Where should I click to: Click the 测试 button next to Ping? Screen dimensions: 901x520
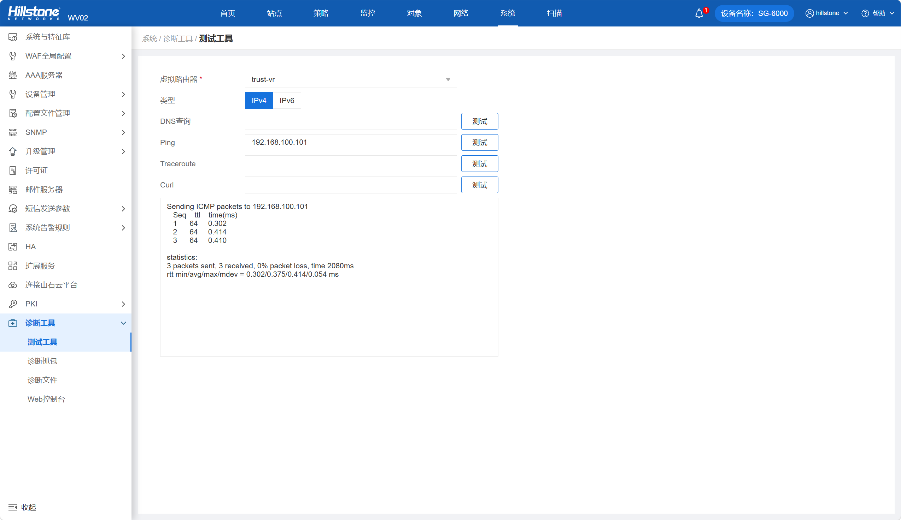coord(479,143)
